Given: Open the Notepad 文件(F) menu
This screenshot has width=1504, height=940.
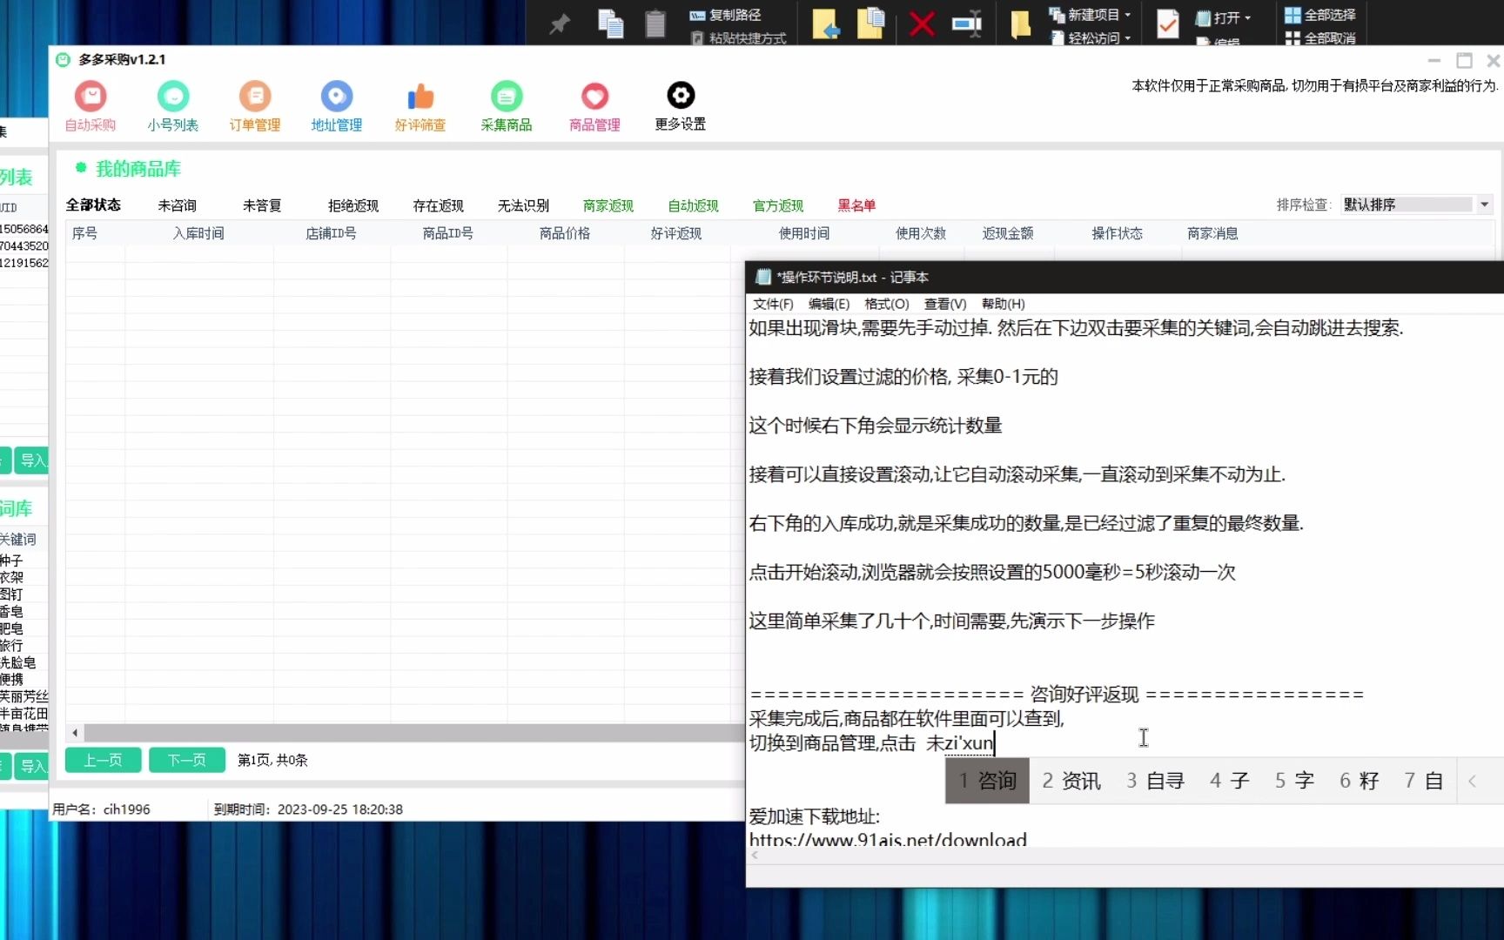Looking at the screenshot, I should [x=773, y=304].
